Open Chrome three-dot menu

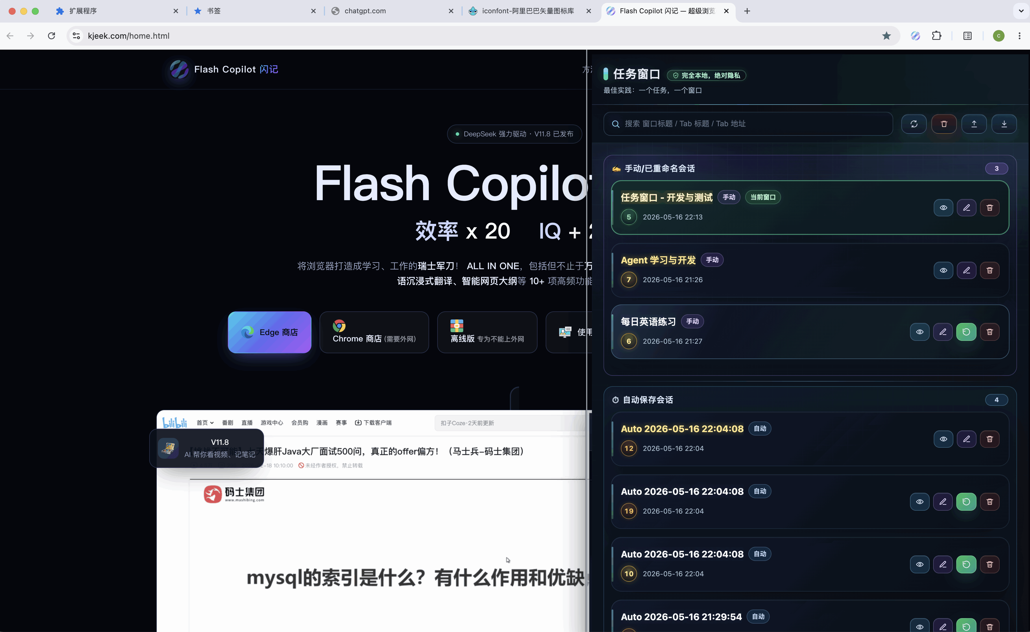1020,36
